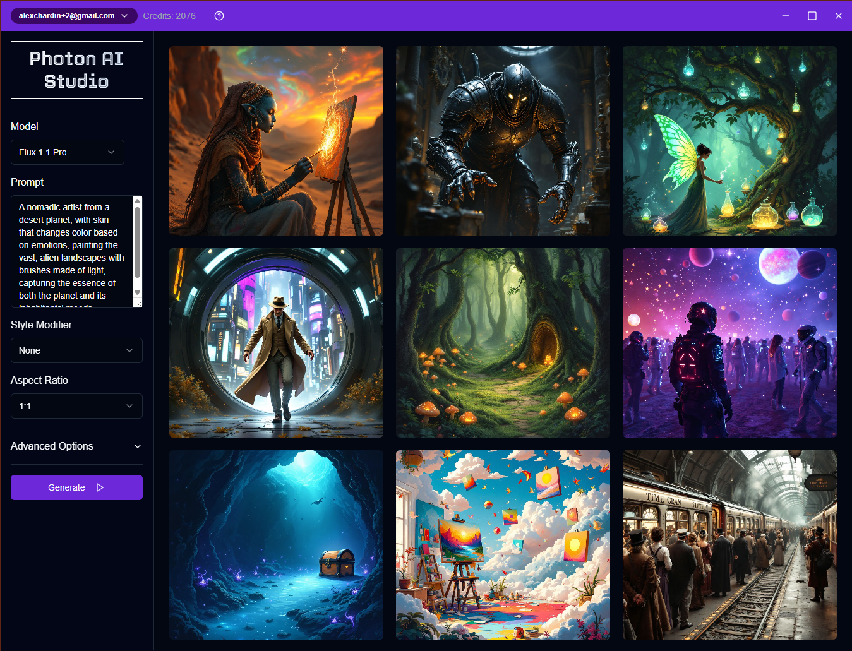Open the detective stepping through portal image
The image size is (852, 651).
pos(275,342)
